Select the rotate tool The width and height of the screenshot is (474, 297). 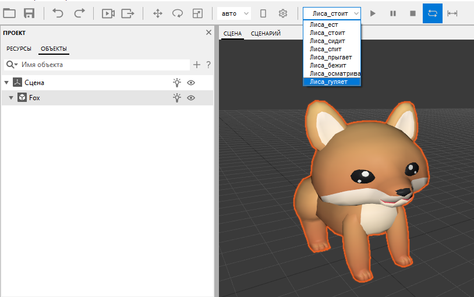tap(178, 13)
